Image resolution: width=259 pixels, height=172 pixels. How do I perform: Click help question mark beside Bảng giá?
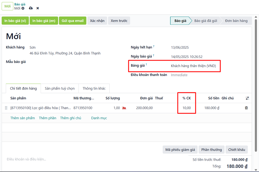click(x=146, y=65)
